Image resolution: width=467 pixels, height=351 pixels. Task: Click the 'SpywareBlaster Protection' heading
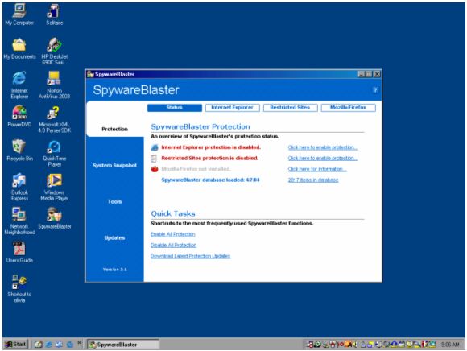(200, 126)
